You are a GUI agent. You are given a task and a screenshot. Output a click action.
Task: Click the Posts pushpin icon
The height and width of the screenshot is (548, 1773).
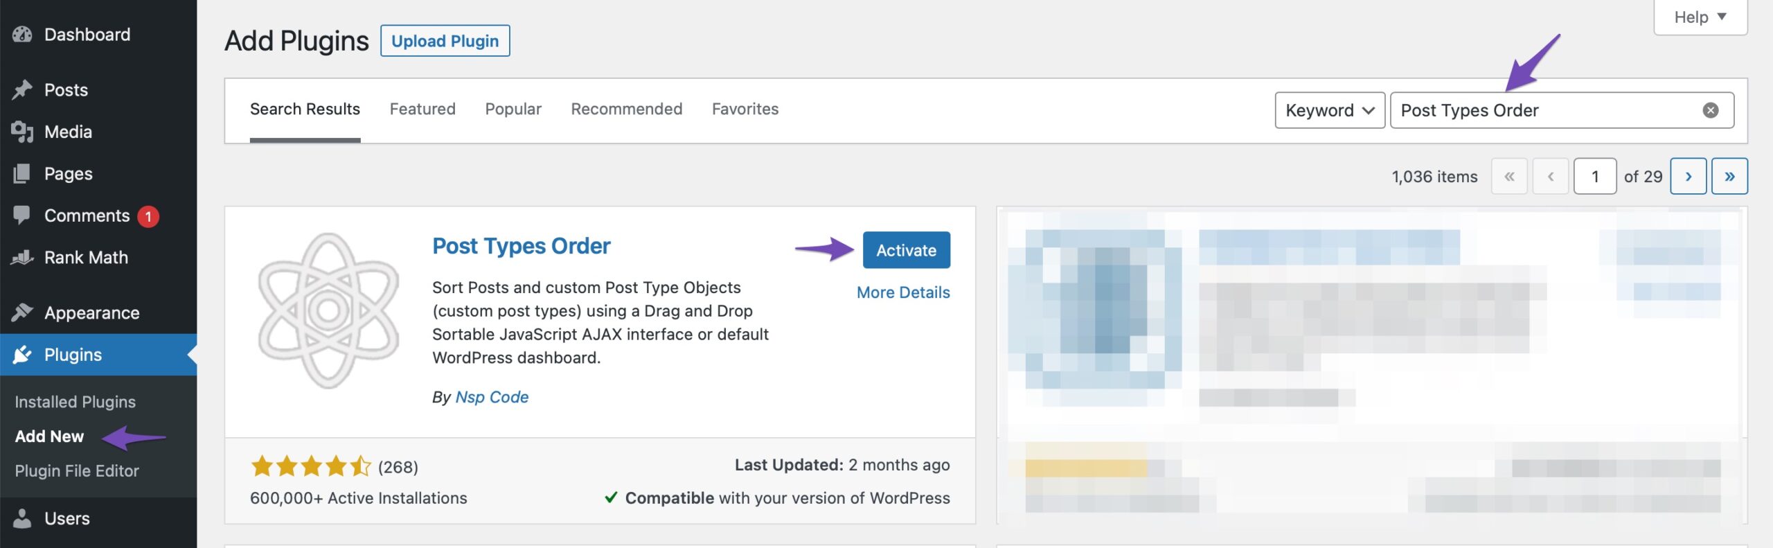click(x=22, y=90)
